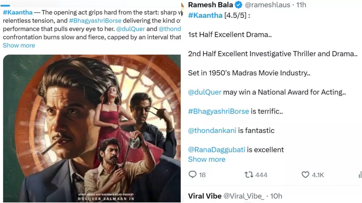362x203 pixels.
Task: Open #BhagyashriBorse hashtag beside 'is terrific'
Action: pos(218,111)
